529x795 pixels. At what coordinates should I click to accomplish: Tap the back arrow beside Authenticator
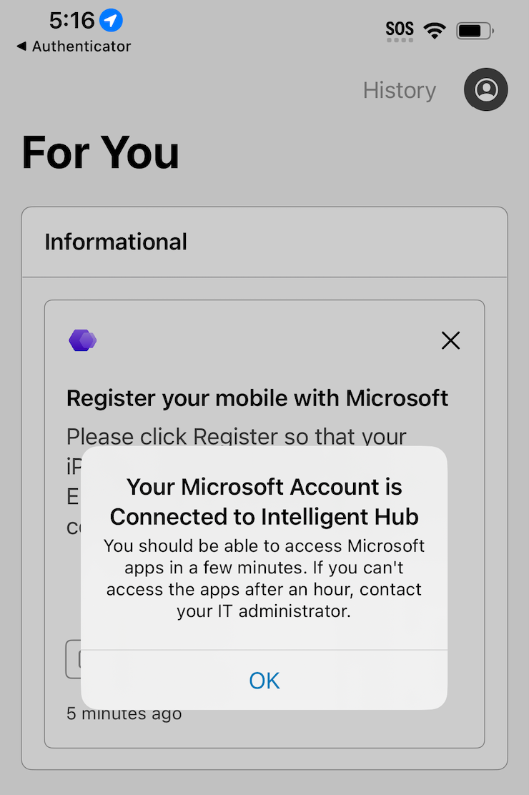21,46
